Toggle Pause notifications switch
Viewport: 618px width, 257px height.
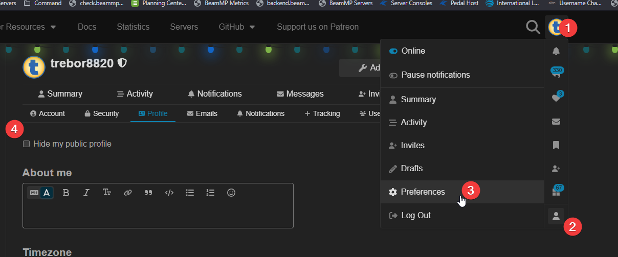coord(393,75)
